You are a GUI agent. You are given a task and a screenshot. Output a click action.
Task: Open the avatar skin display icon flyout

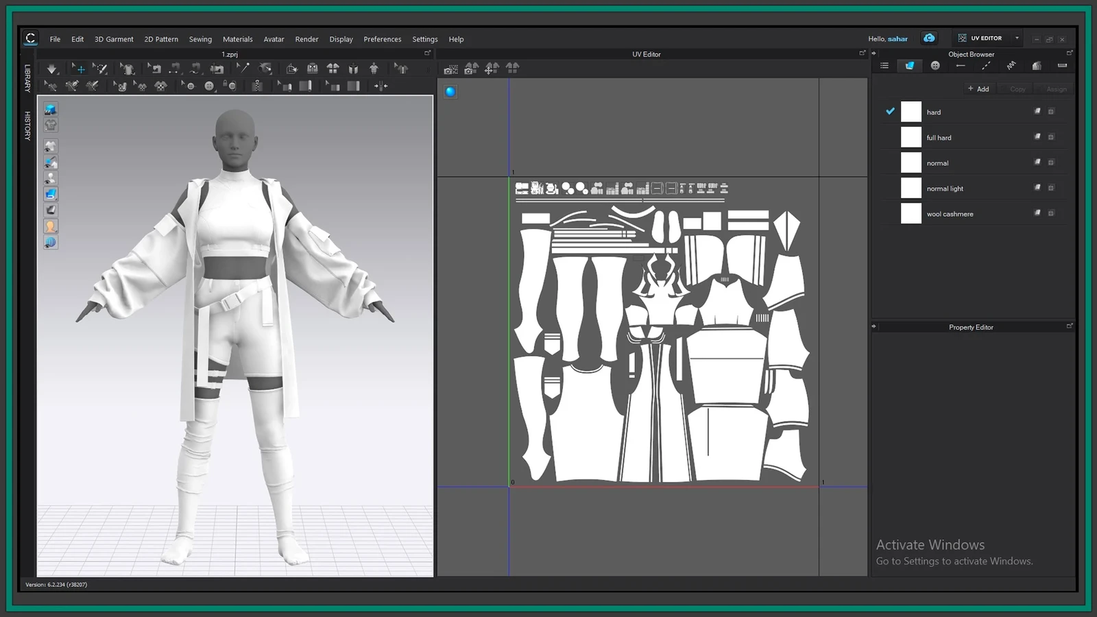51,226
